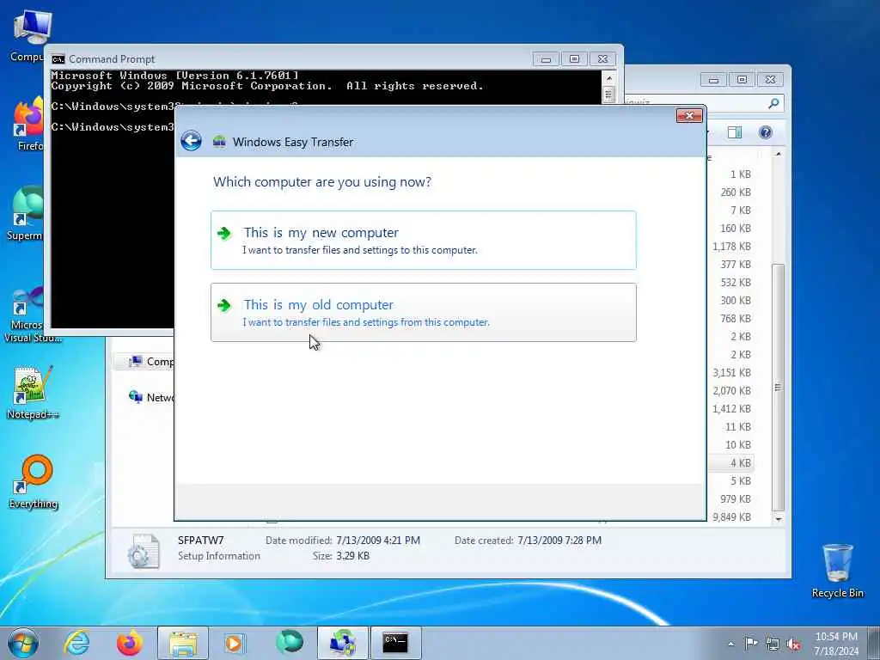Click Date modified value 7/13/2009 4:21 PM
This screenshot has width=880, height=660.
coord(378,540)
